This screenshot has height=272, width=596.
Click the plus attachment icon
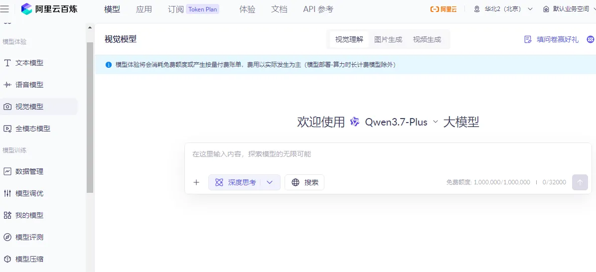coord(196,182)
